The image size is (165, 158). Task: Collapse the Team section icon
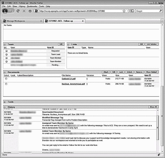click(x=5, y=44)
